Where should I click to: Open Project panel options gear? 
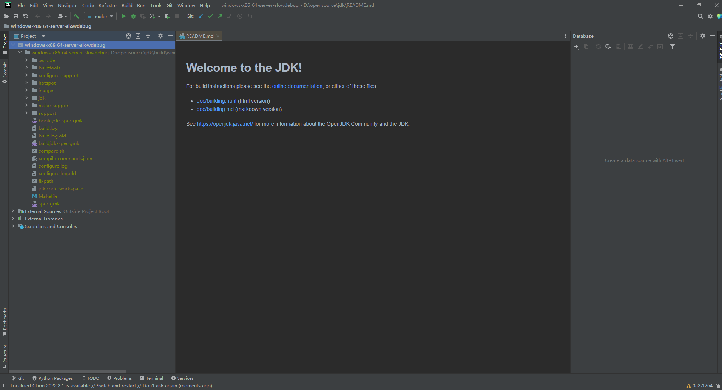[160, 36]
